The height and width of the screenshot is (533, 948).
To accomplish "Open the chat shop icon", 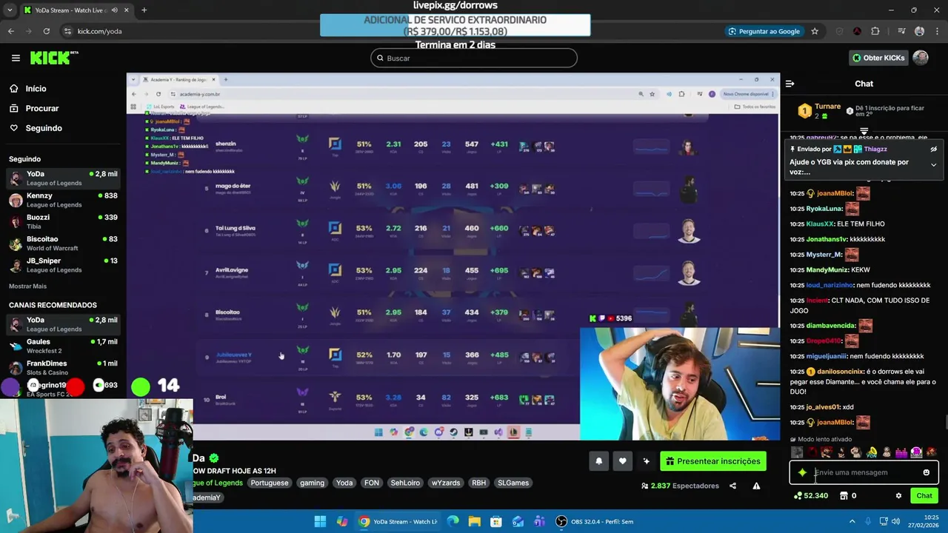I will point(843,496).
